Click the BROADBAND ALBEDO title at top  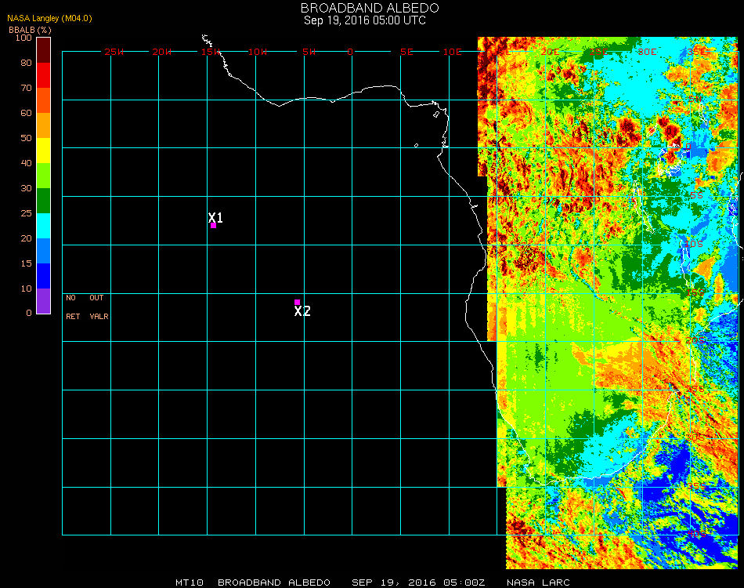pyautogui.click(x=365, y=8)
